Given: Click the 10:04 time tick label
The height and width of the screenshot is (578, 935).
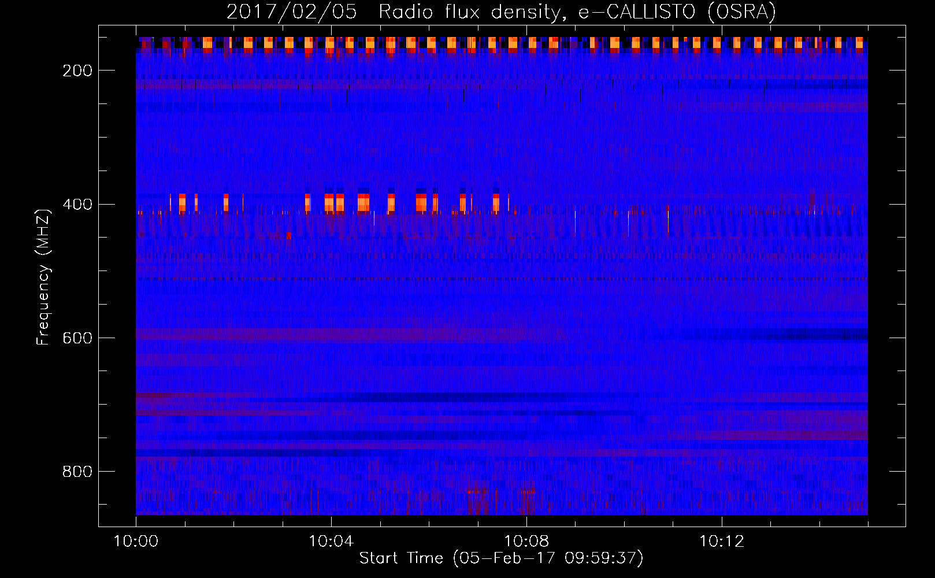Looking at the screenshot, I should pos(331,541).
